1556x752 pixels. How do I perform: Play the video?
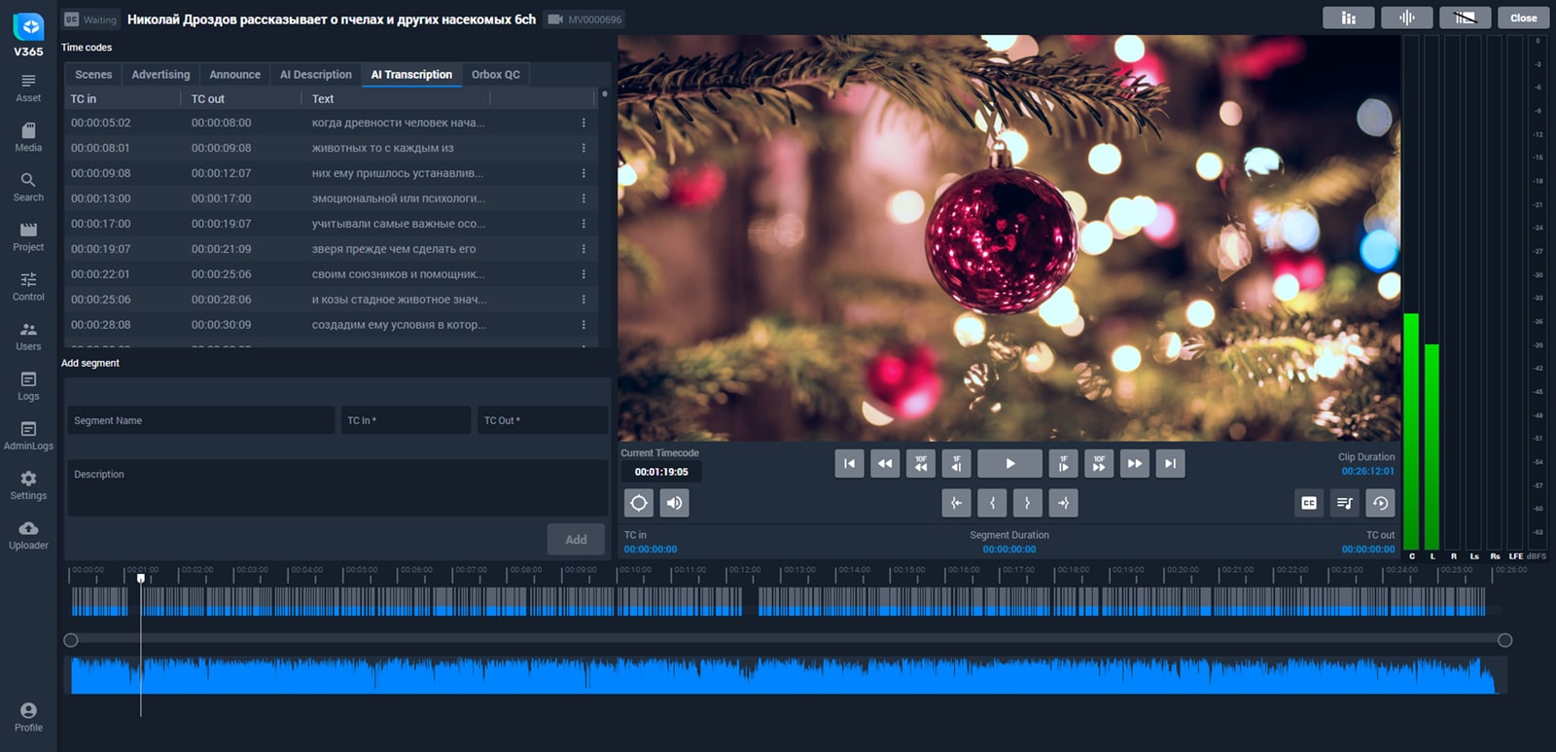(1009, 464)
